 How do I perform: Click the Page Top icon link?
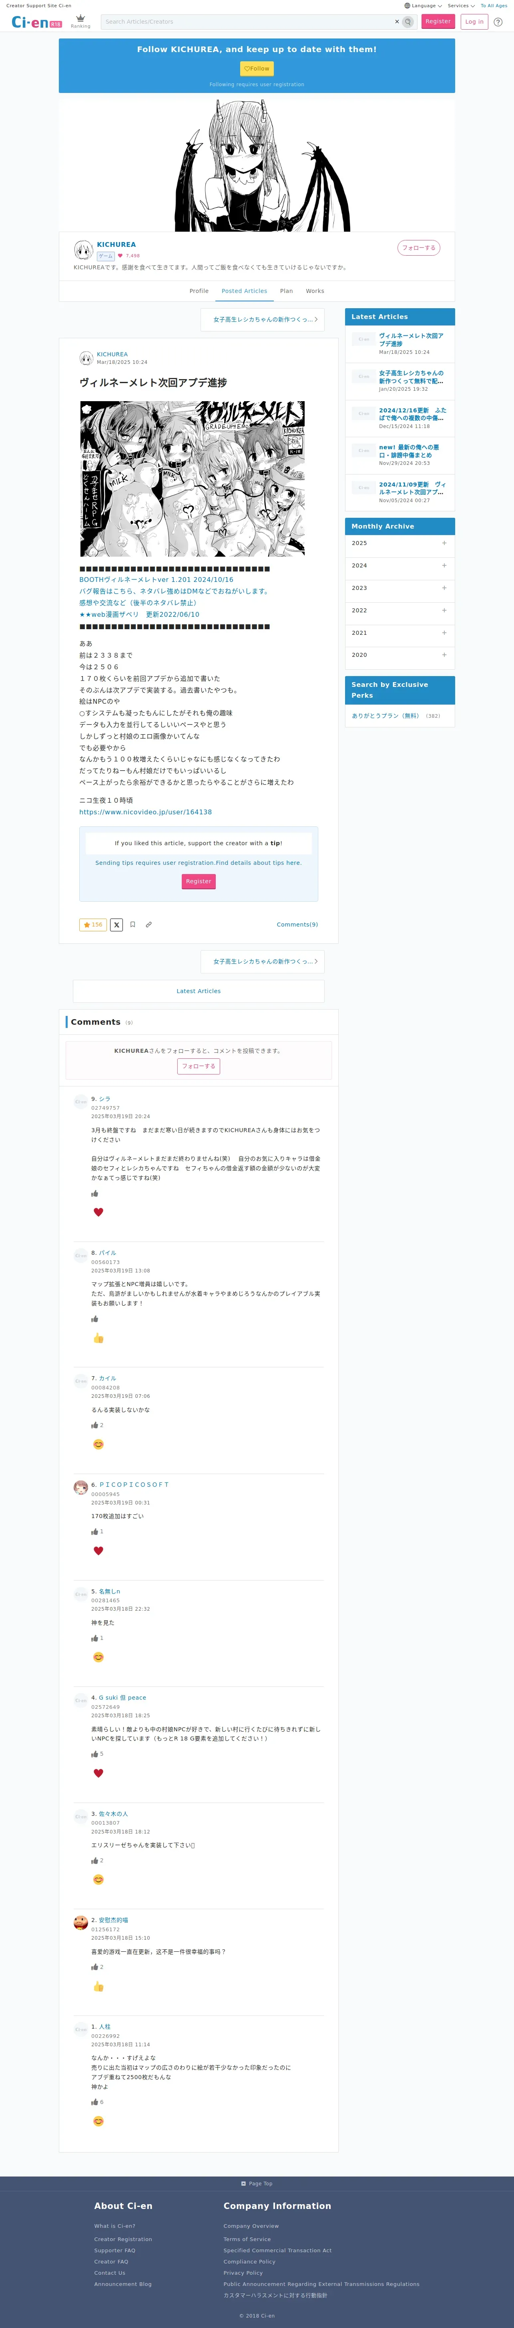click(x=257, y=2183)
